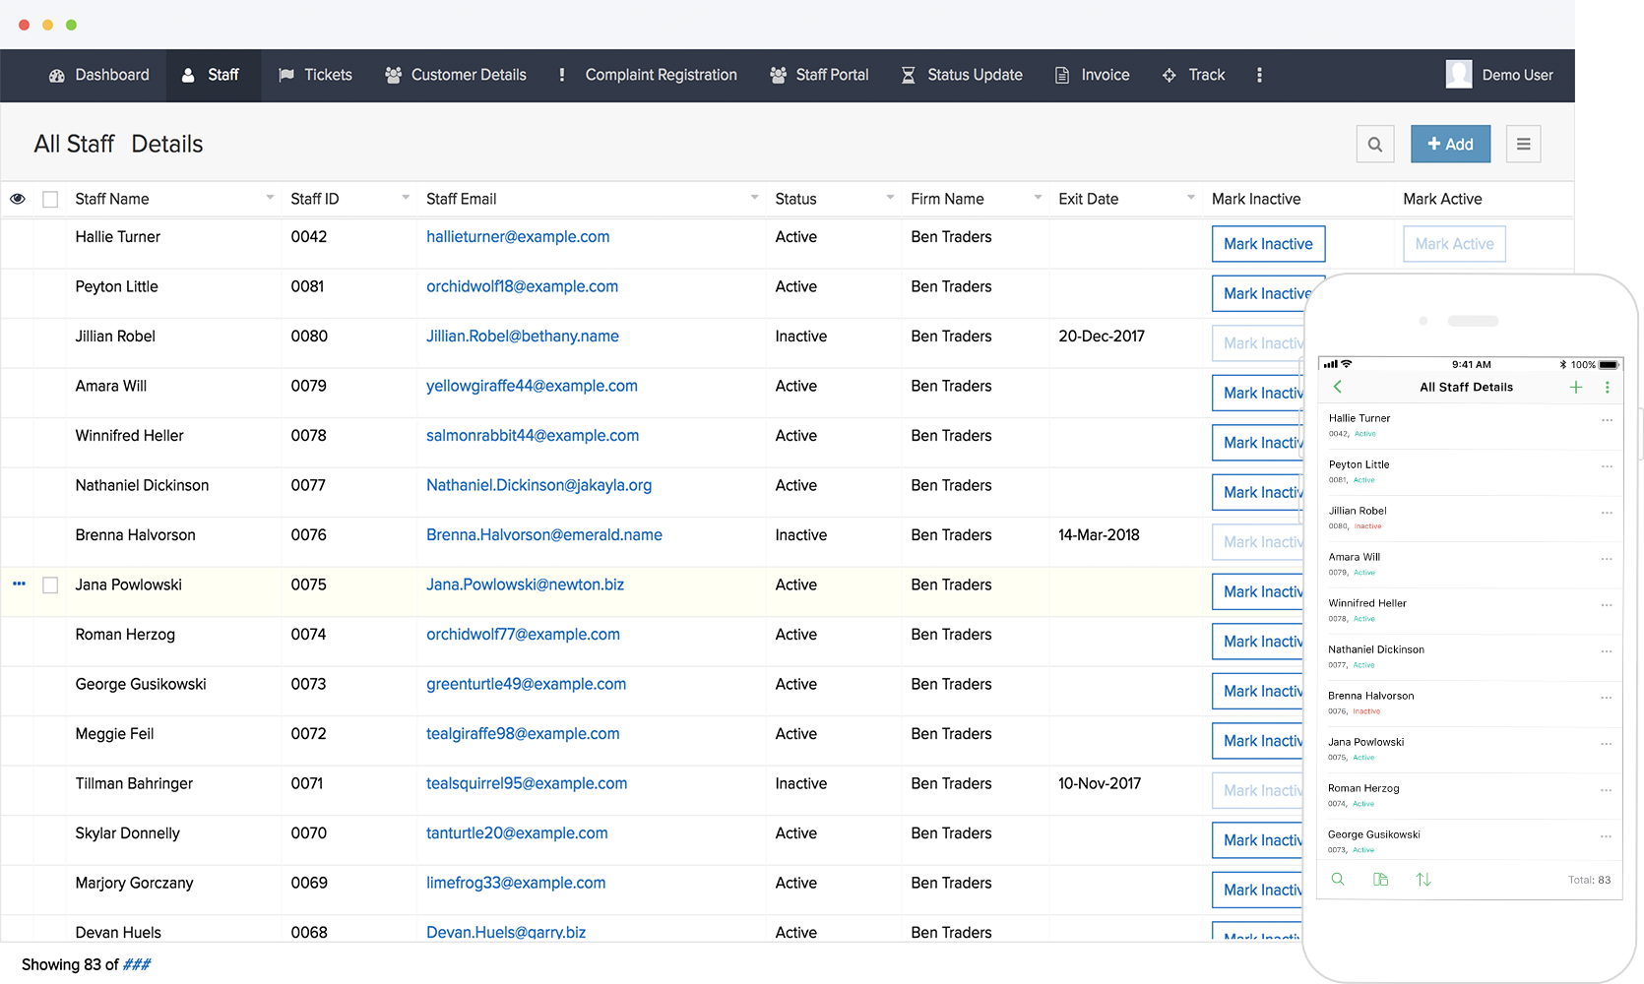Open tealsquirrel95@example.com email link

coord(527,783)
